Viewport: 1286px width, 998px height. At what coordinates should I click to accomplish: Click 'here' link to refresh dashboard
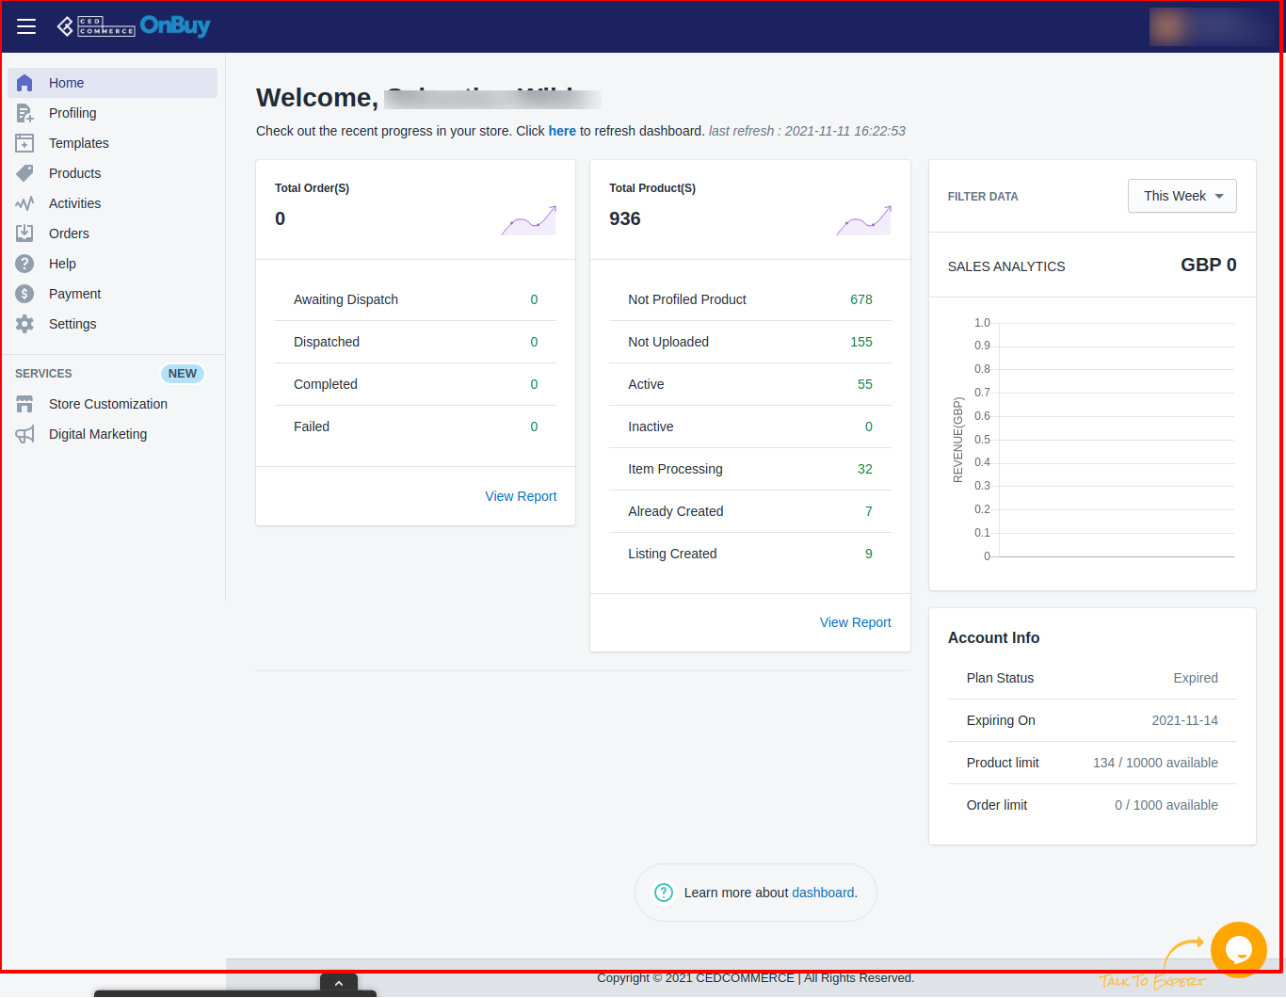[562, 131]
